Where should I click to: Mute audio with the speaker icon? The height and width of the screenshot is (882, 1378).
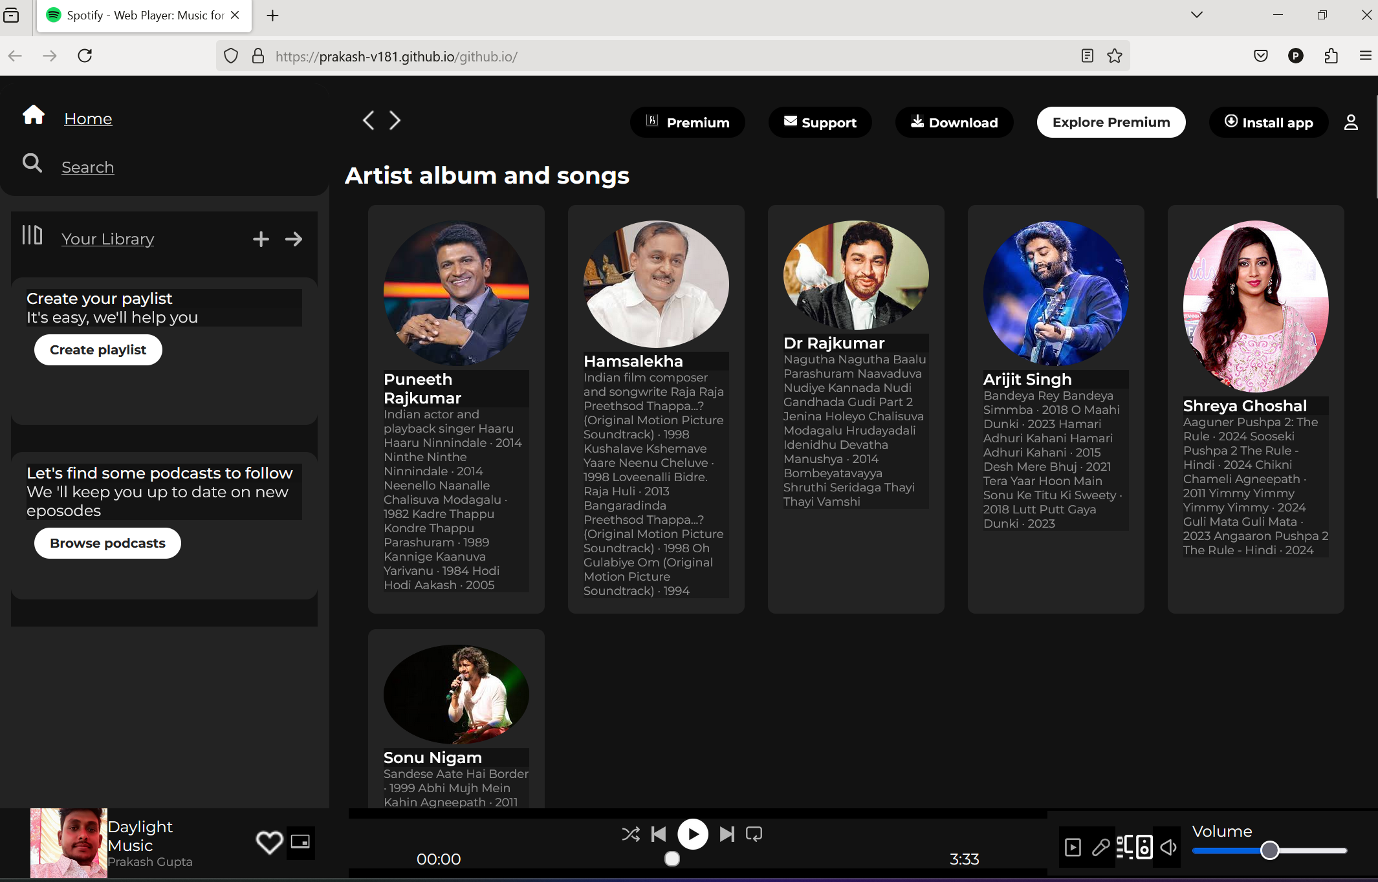(1168, 847)
